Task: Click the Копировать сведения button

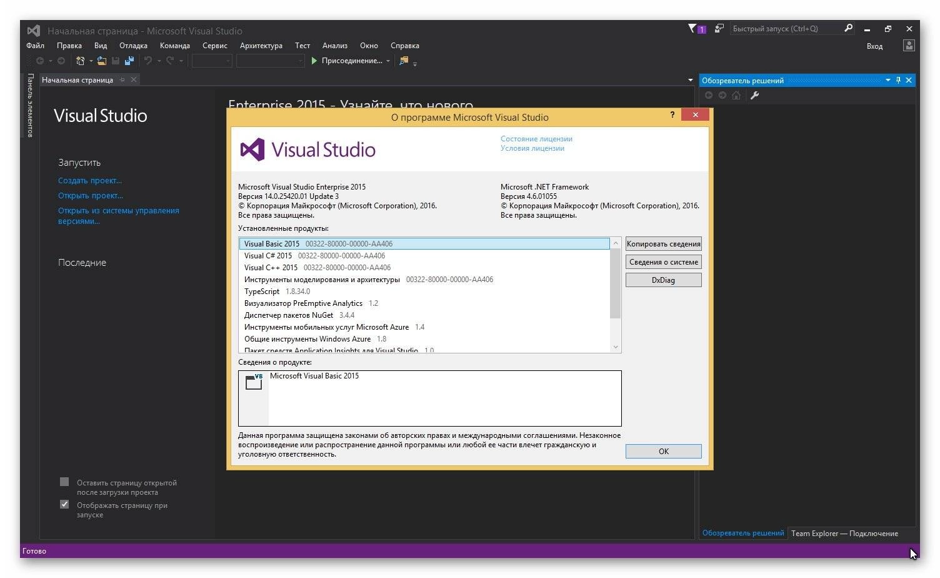Action: [664, 244]
